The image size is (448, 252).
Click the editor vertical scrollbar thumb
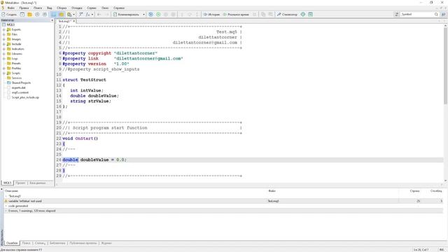(445, 66)
